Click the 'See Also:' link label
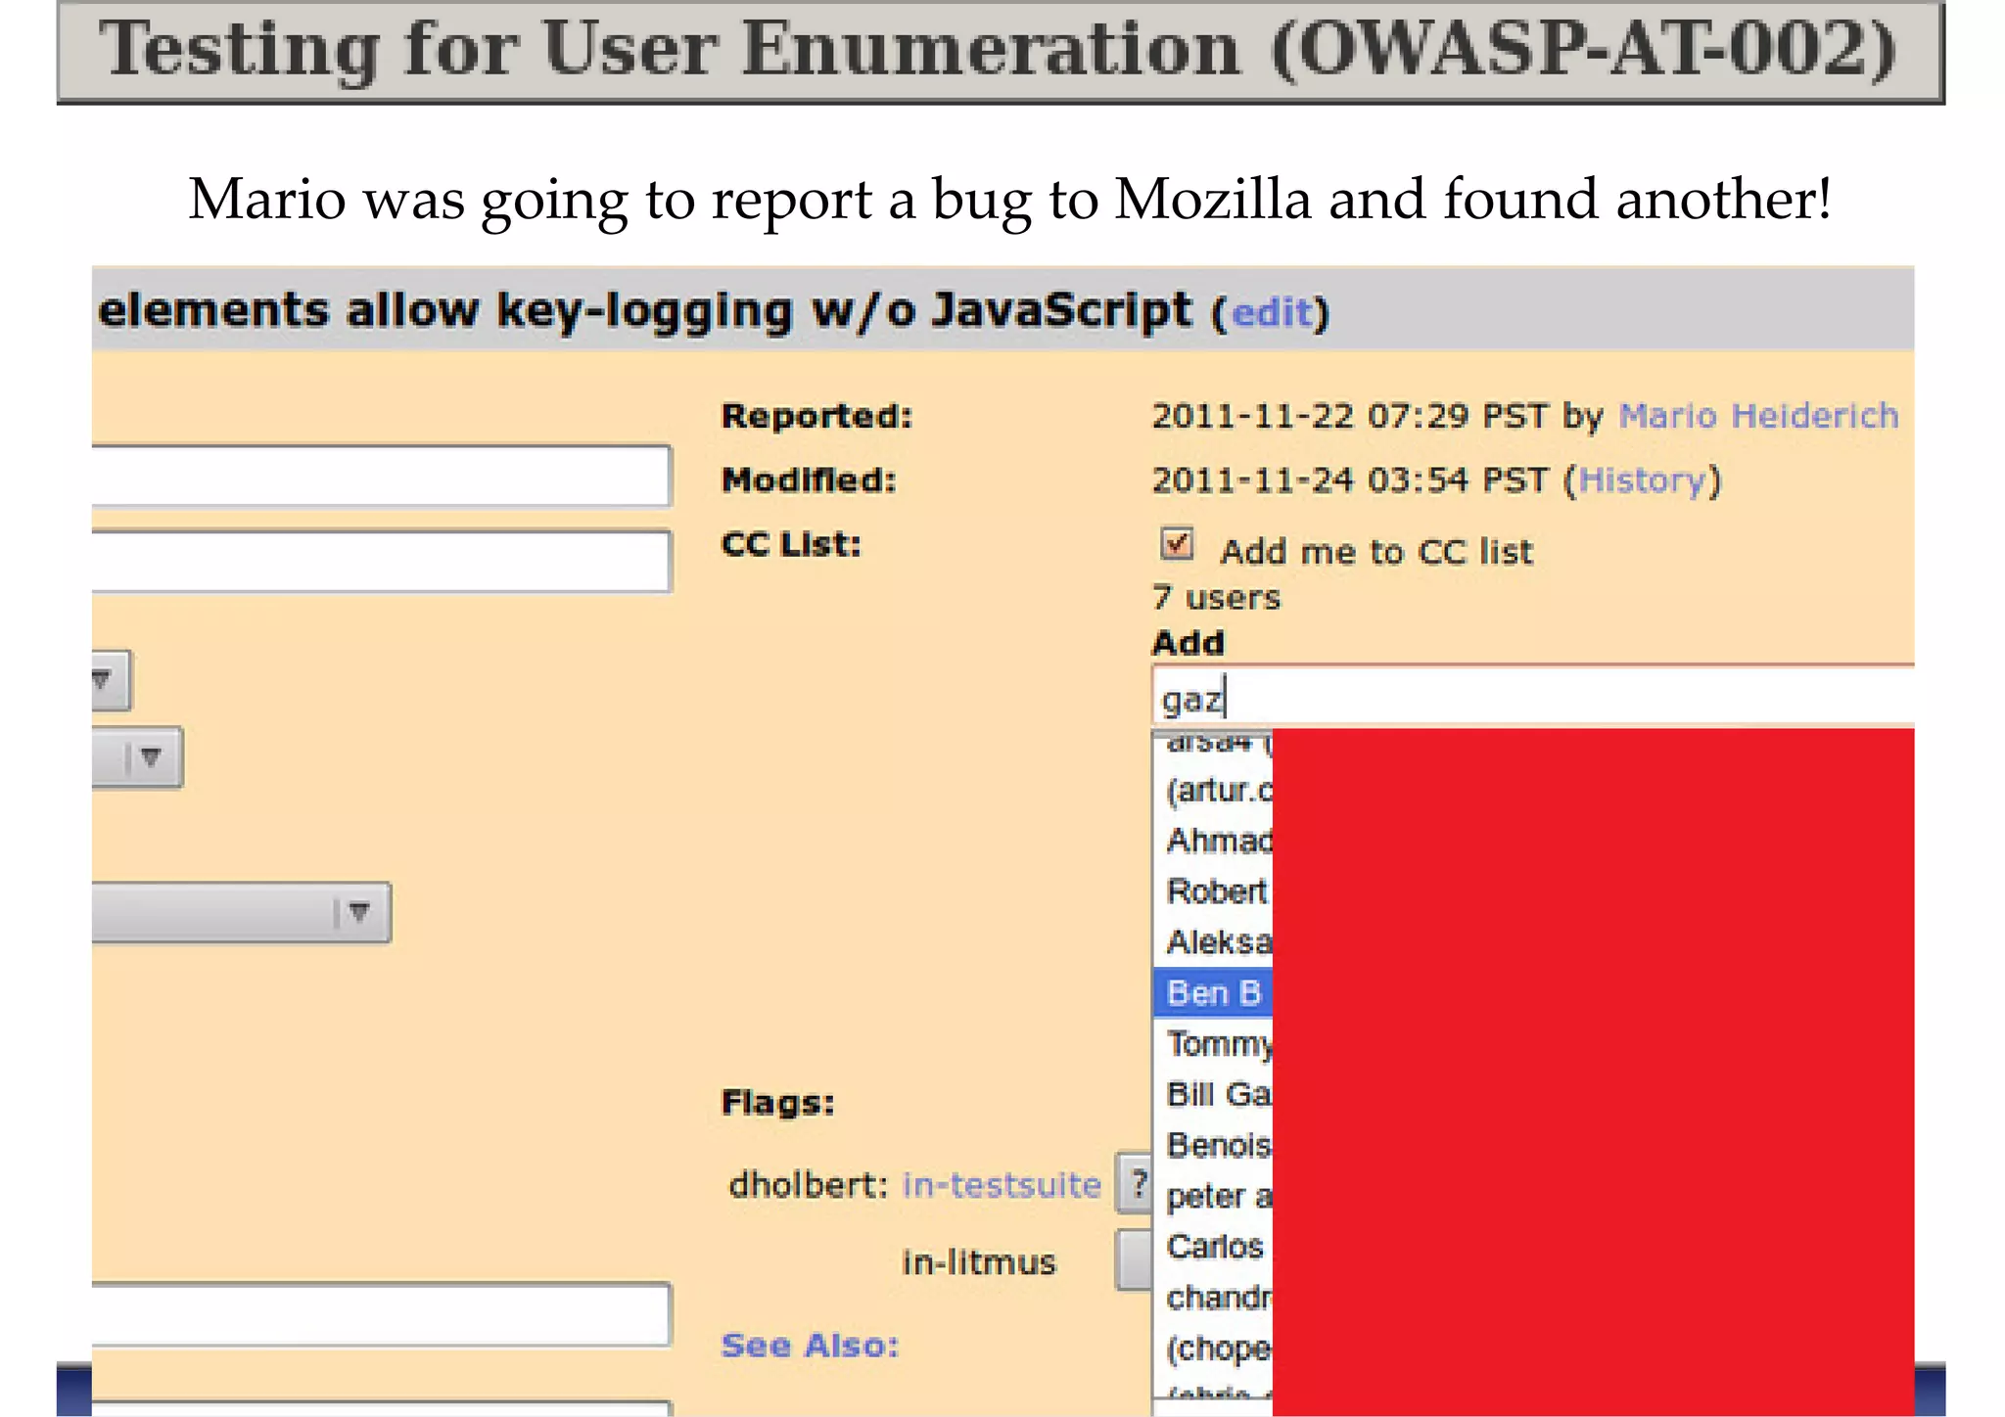The width and height of the screenshot is (2005, 1417). (x=810, y=1346)
